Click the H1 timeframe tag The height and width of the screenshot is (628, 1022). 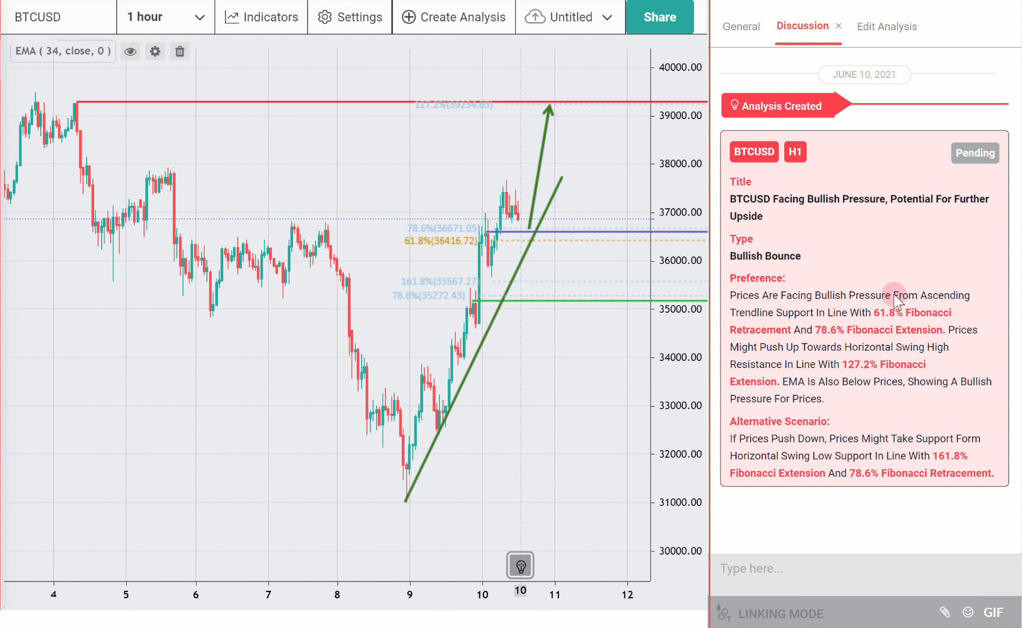pyautogui.click(x=795, y=152)
